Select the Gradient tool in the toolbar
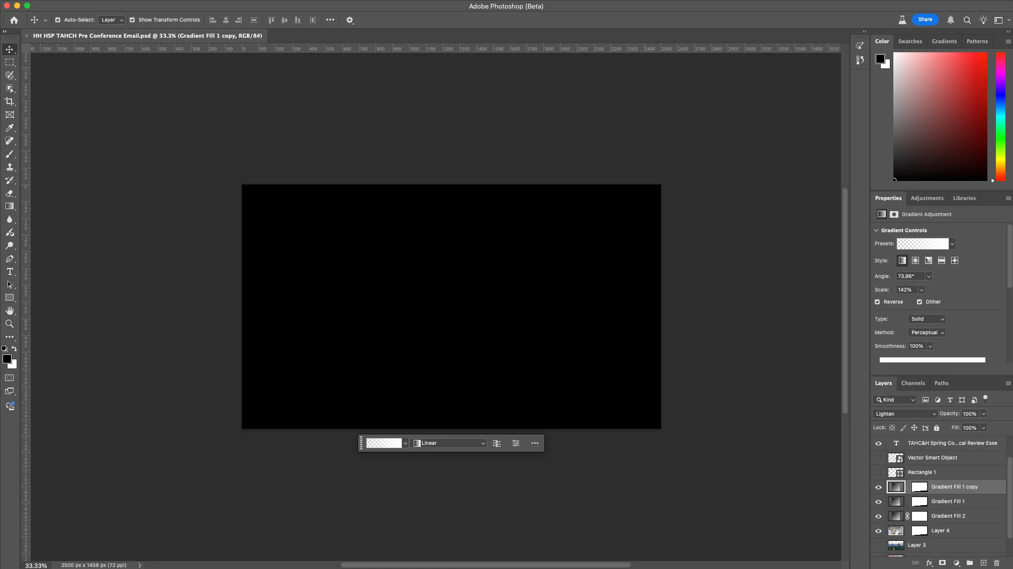Image resolution: width=1013 pixels, height=569 pixels. pyautogui.click(x=10, y=206)
